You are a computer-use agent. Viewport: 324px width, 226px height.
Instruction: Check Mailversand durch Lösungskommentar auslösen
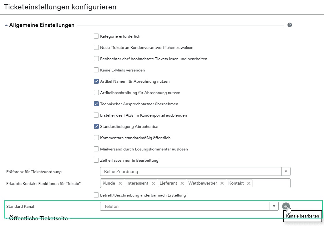click(96, 149)
